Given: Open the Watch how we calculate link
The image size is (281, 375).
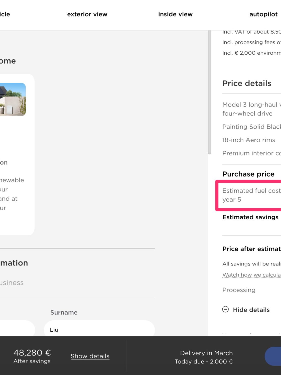Looking at the screenshot, I should point(251,275).
